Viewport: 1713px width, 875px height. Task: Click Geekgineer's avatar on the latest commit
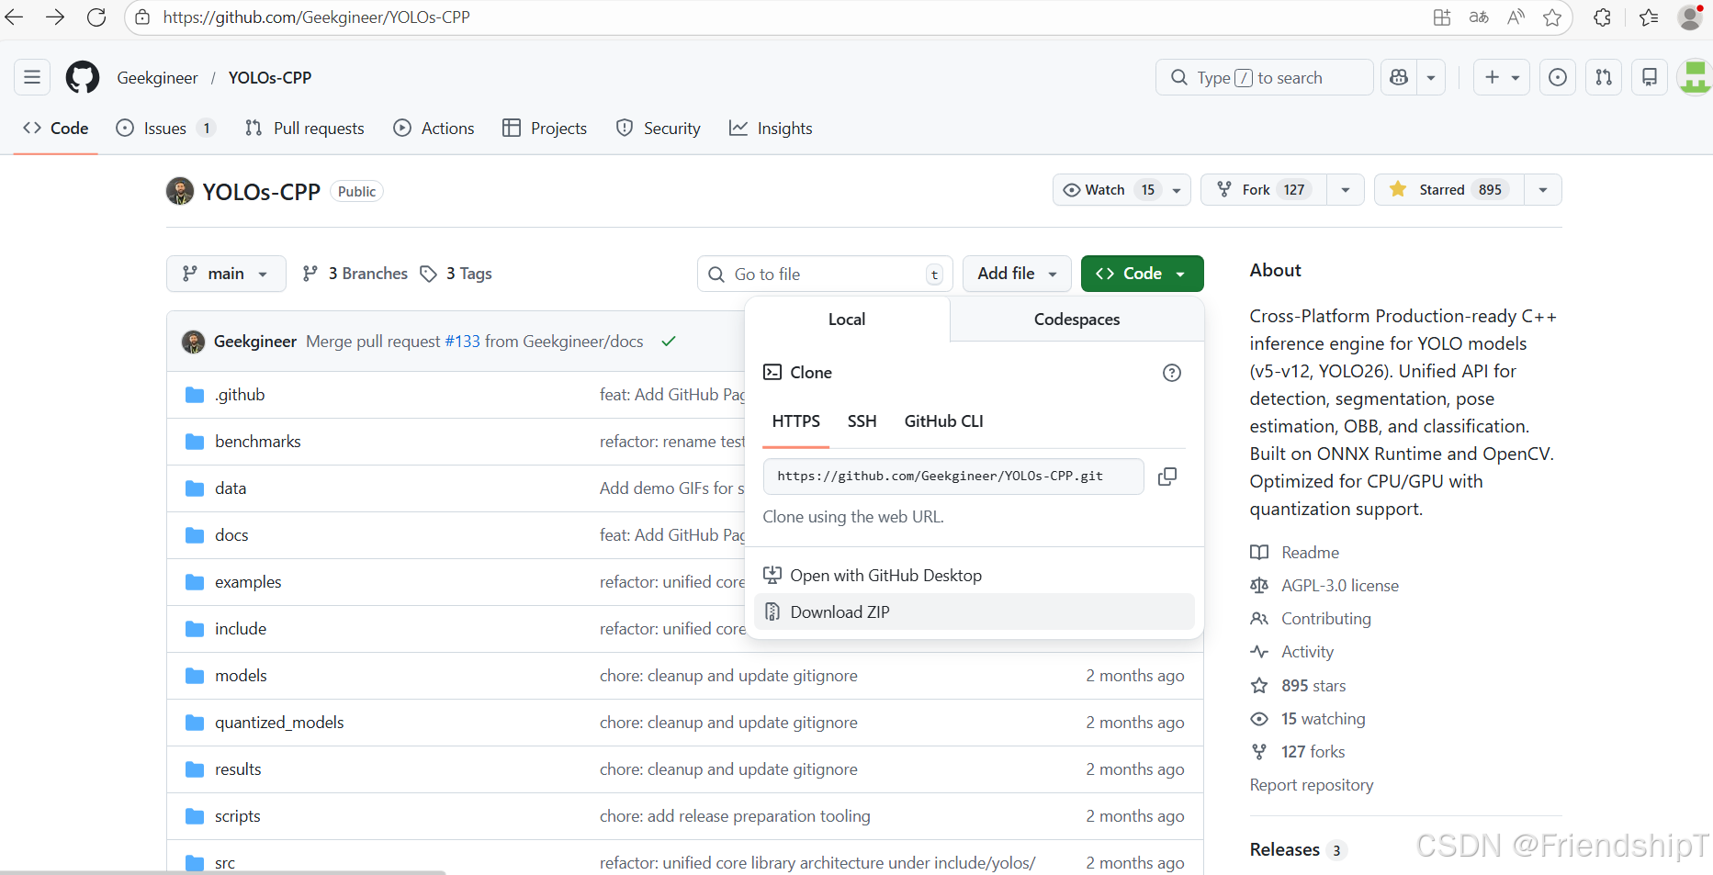(x=193, y=342)
